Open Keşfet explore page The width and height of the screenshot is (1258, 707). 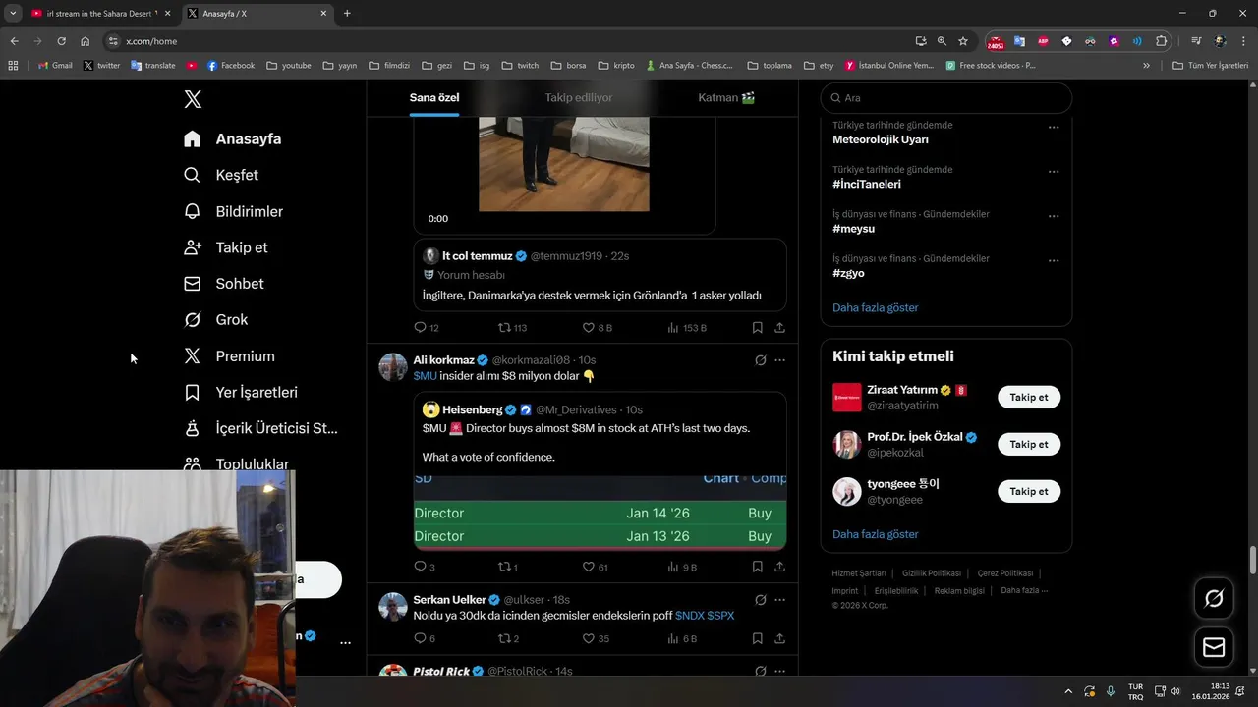click(221, 175)
